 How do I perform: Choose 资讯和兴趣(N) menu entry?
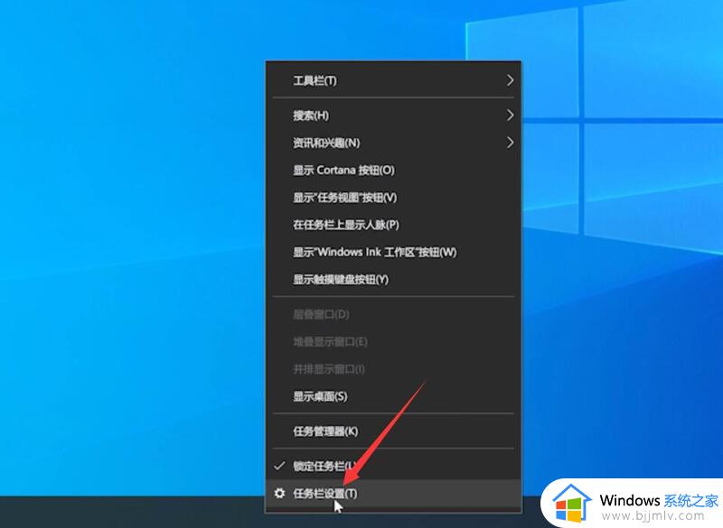(x=393, y=143)
